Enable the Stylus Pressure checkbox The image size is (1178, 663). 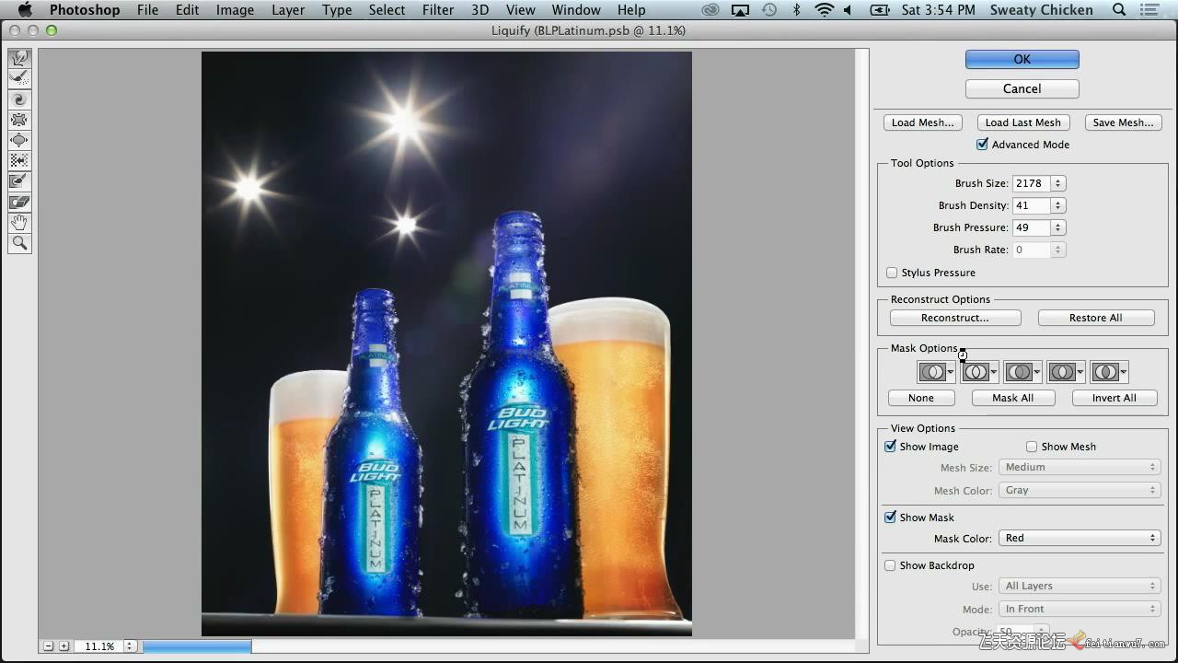coord(892,273)
